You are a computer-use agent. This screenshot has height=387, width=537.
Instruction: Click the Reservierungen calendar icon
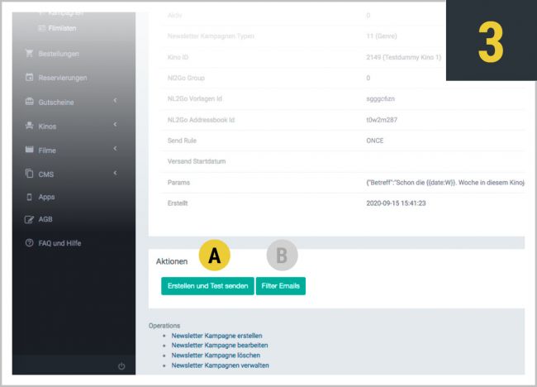click(30, 78)
